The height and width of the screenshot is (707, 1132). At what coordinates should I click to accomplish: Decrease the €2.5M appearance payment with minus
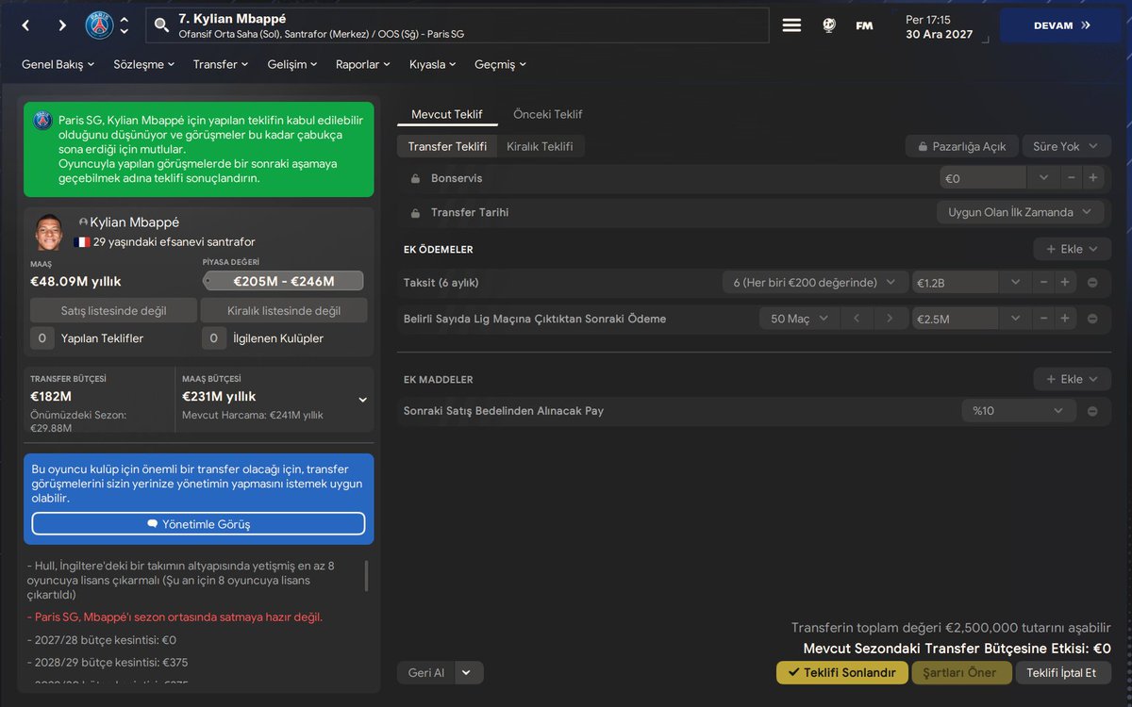tap(1043, 319)
